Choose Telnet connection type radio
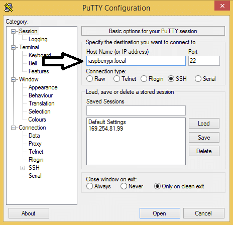 point(117,79)
